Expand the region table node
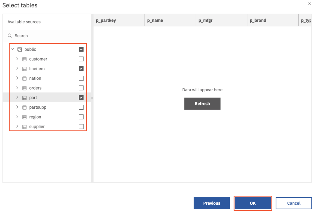Viewport: 314px width, 212px height. [x=17, y=117]
